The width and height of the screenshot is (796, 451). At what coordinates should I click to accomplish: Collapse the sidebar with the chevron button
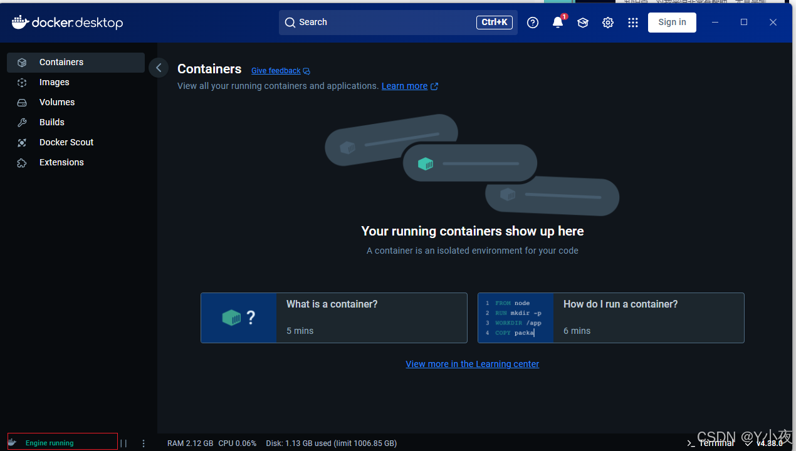159,68
